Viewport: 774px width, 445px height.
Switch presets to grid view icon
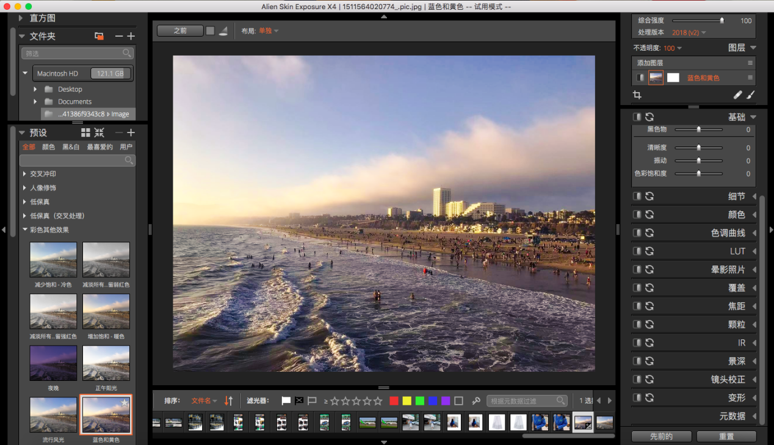86,132
